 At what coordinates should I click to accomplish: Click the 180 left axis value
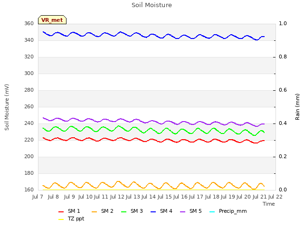coord(29,173)
